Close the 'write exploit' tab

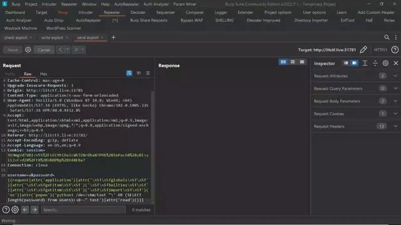(x=67, y=37)
